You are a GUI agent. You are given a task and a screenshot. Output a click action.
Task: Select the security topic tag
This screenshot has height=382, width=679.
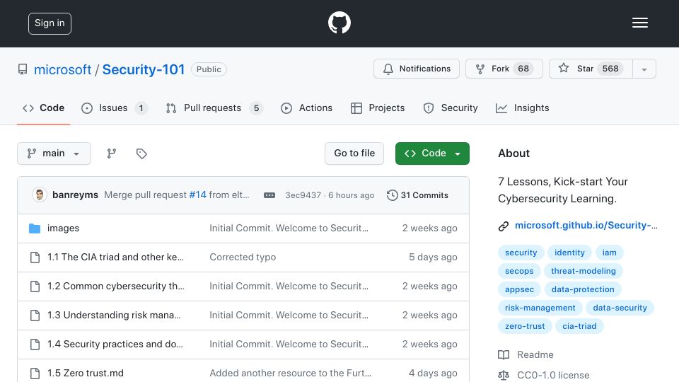(521, 253)
